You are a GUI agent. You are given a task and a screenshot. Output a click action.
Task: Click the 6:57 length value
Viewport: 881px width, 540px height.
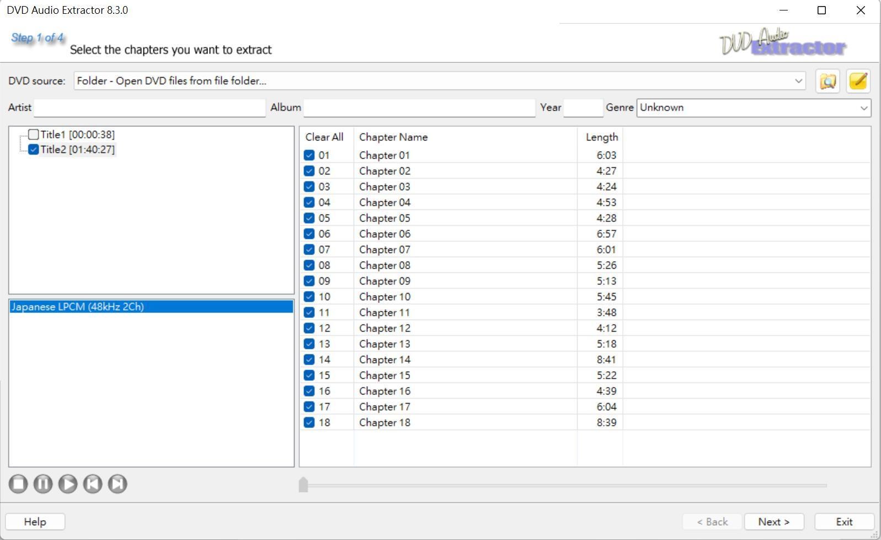point(606,234)
